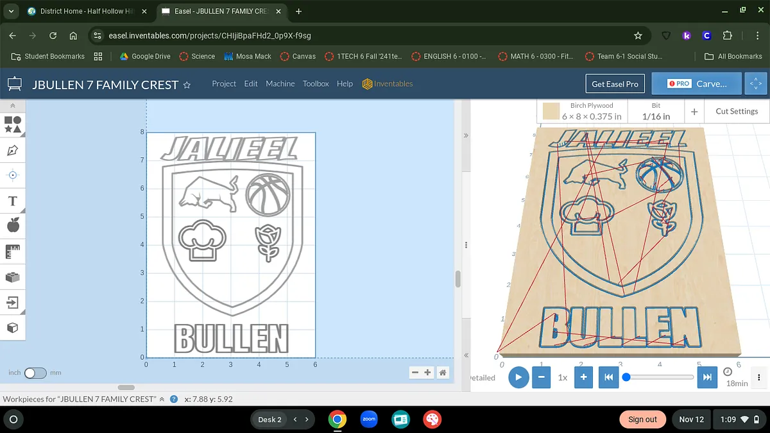This screenshot has height=433, width=770.
Task: Open Chrome from the shelf
Action: click(x=338, y=420)
